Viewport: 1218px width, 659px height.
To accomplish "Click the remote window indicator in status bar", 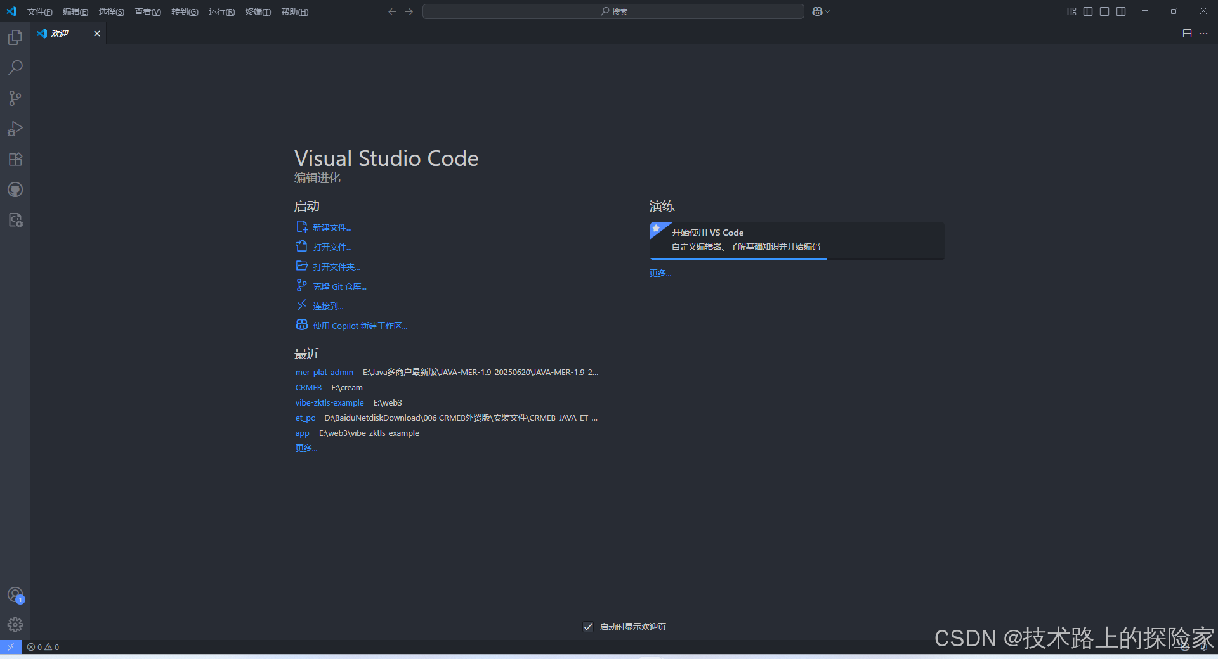I will [11, 647].
